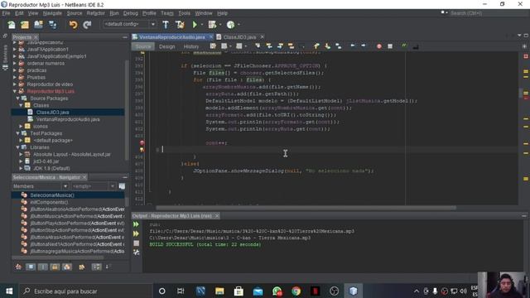Screen dimensions: 530x298
Task: Collapse the Source Packages node
Action: coord(17,99)
